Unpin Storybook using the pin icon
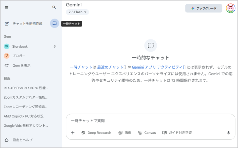 coord(55,47)
